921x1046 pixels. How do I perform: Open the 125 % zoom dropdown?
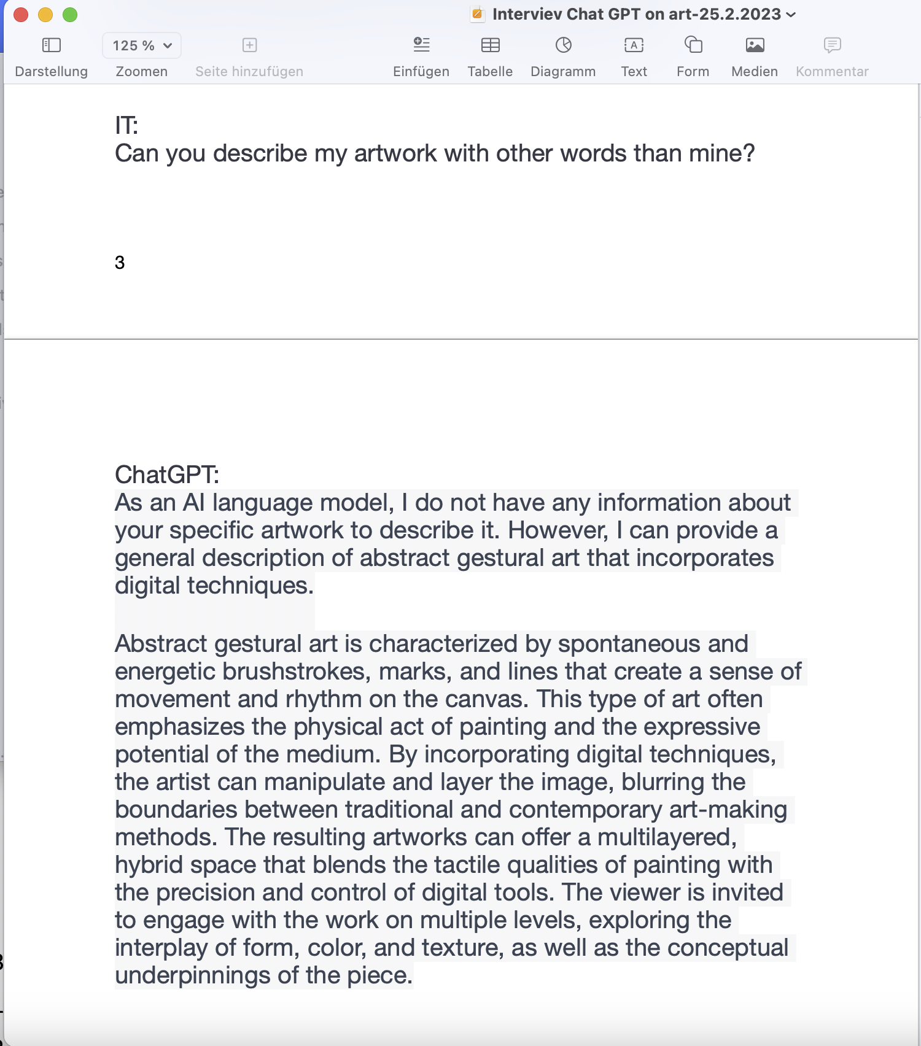(142, 45)
